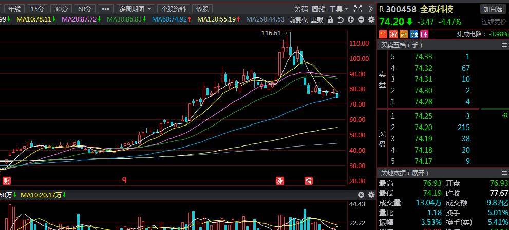Open volume panel settings gear
Screen dimensions: 509x230
coord(371,195)
